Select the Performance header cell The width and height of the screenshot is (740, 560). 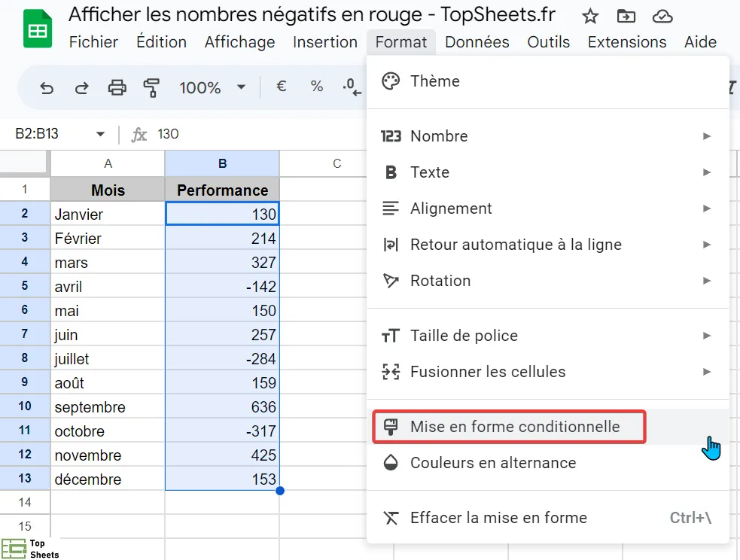(x=222, y=190)
